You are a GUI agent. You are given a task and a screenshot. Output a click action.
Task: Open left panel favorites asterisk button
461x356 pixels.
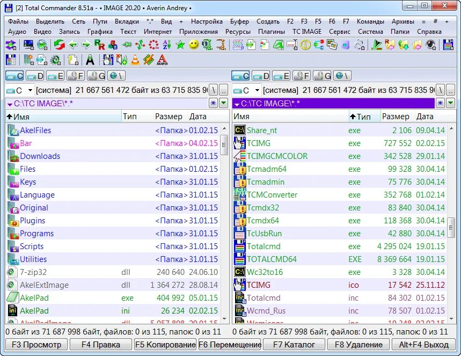pyautogui.click(x=214, y=103)
